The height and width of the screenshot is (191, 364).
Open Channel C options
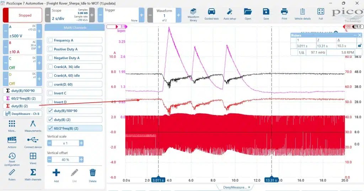click(22, 63)
